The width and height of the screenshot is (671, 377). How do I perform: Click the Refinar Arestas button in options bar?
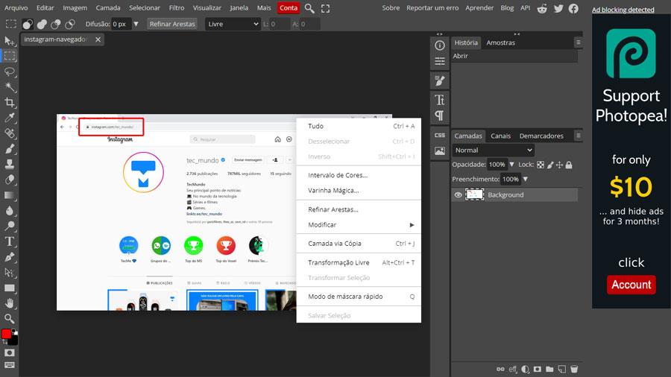click(172, 25)
